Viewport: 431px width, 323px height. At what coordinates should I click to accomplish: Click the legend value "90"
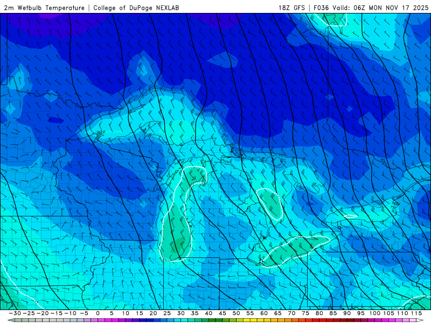[347, 313]
